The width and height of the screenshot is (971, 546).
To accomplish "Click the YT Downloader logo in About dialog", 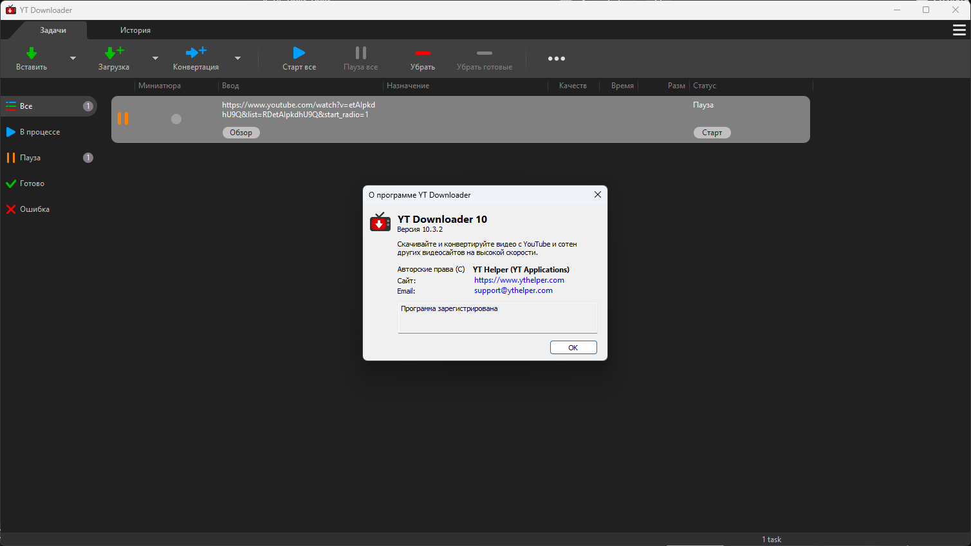I will coord(380,222).
